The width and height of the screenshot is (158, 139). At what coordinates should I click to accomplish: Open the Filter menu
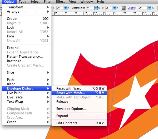coord(48,2)
